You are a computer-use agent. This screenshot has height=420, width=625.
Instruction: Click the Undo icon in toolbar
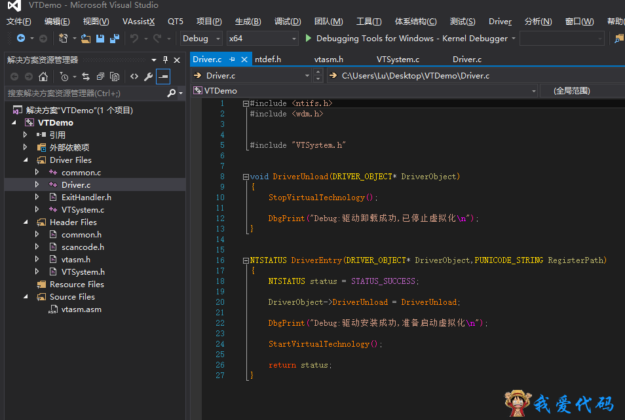tap(134, 38)
